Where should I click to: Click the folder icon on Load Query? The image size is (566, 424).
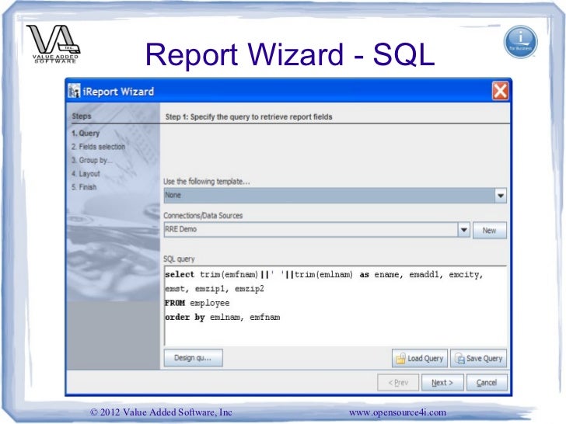(400, 359)
